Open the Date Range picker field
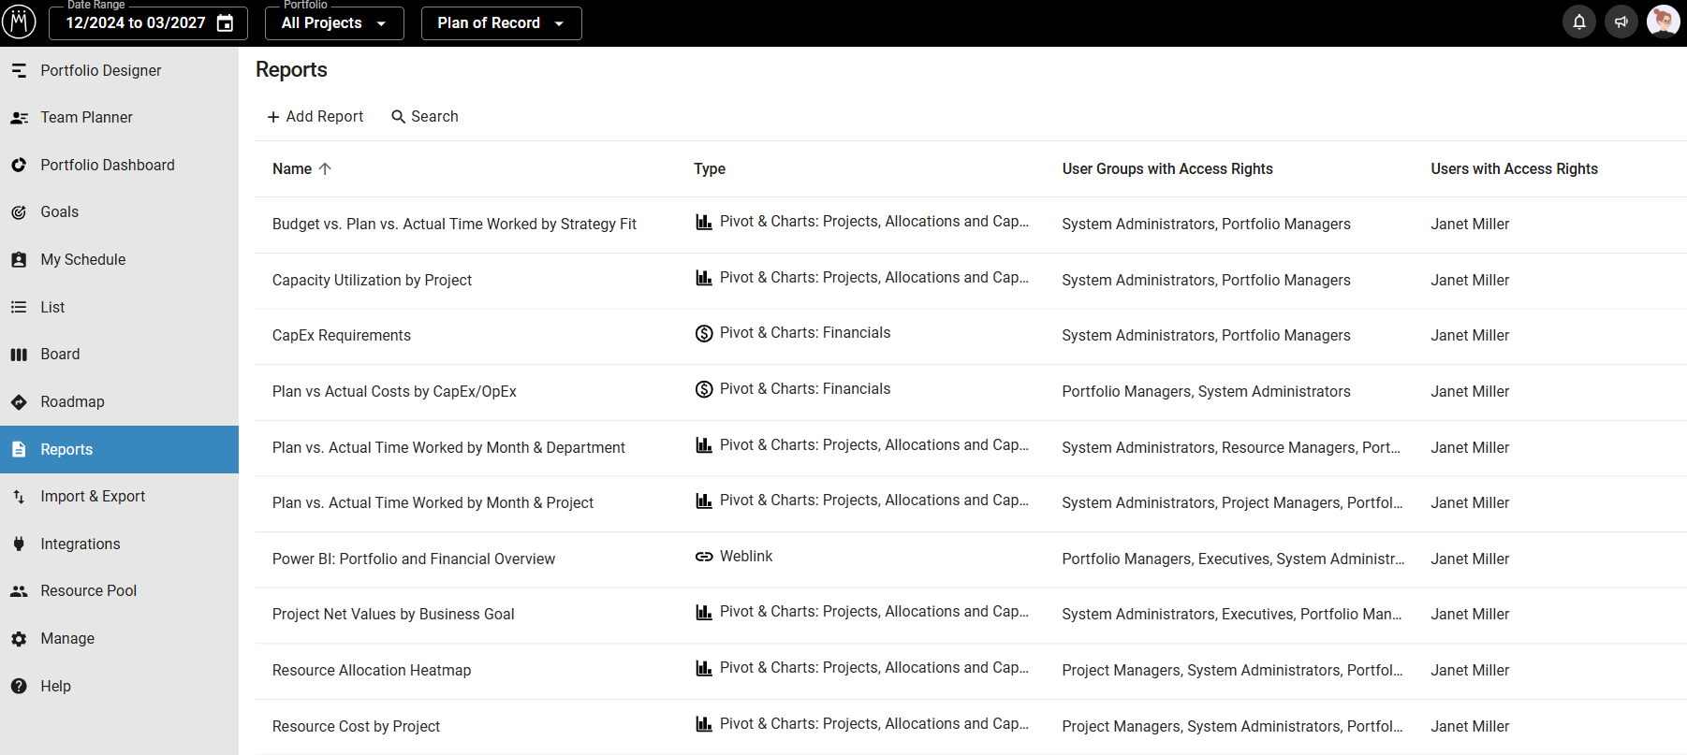The height and width of the screenshot is (755, 1687). (137, 23)
